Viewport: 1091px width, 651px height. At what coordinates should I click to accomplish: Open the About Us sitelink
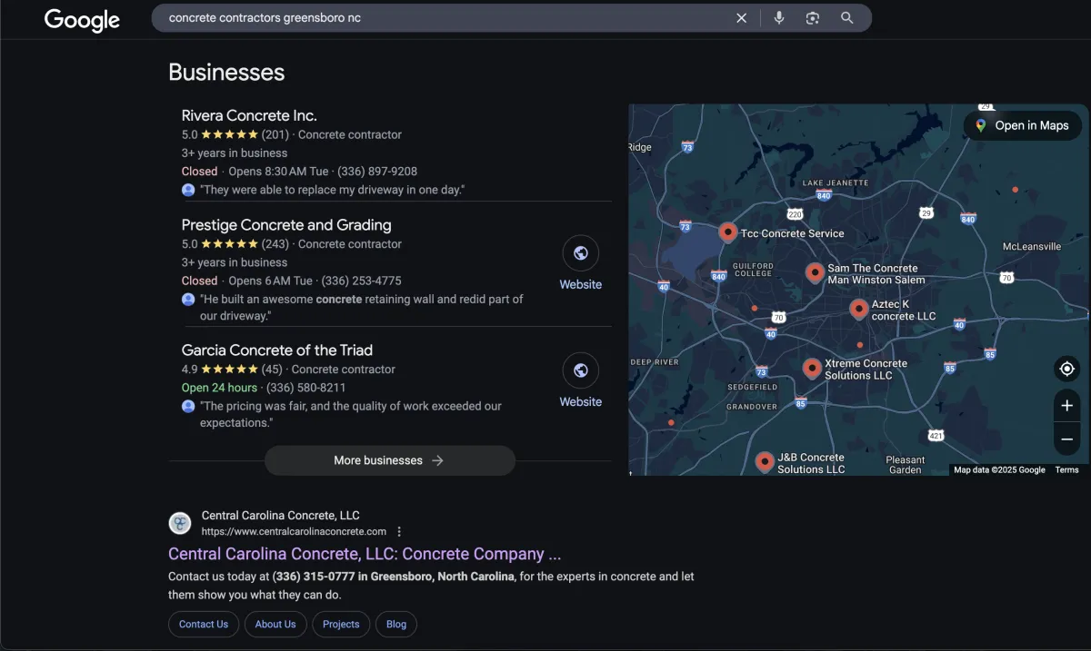click(275, 625)
